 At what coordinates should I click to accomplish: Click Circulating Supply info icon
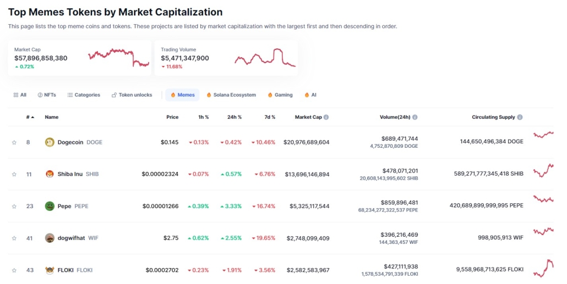coord(520,117)
